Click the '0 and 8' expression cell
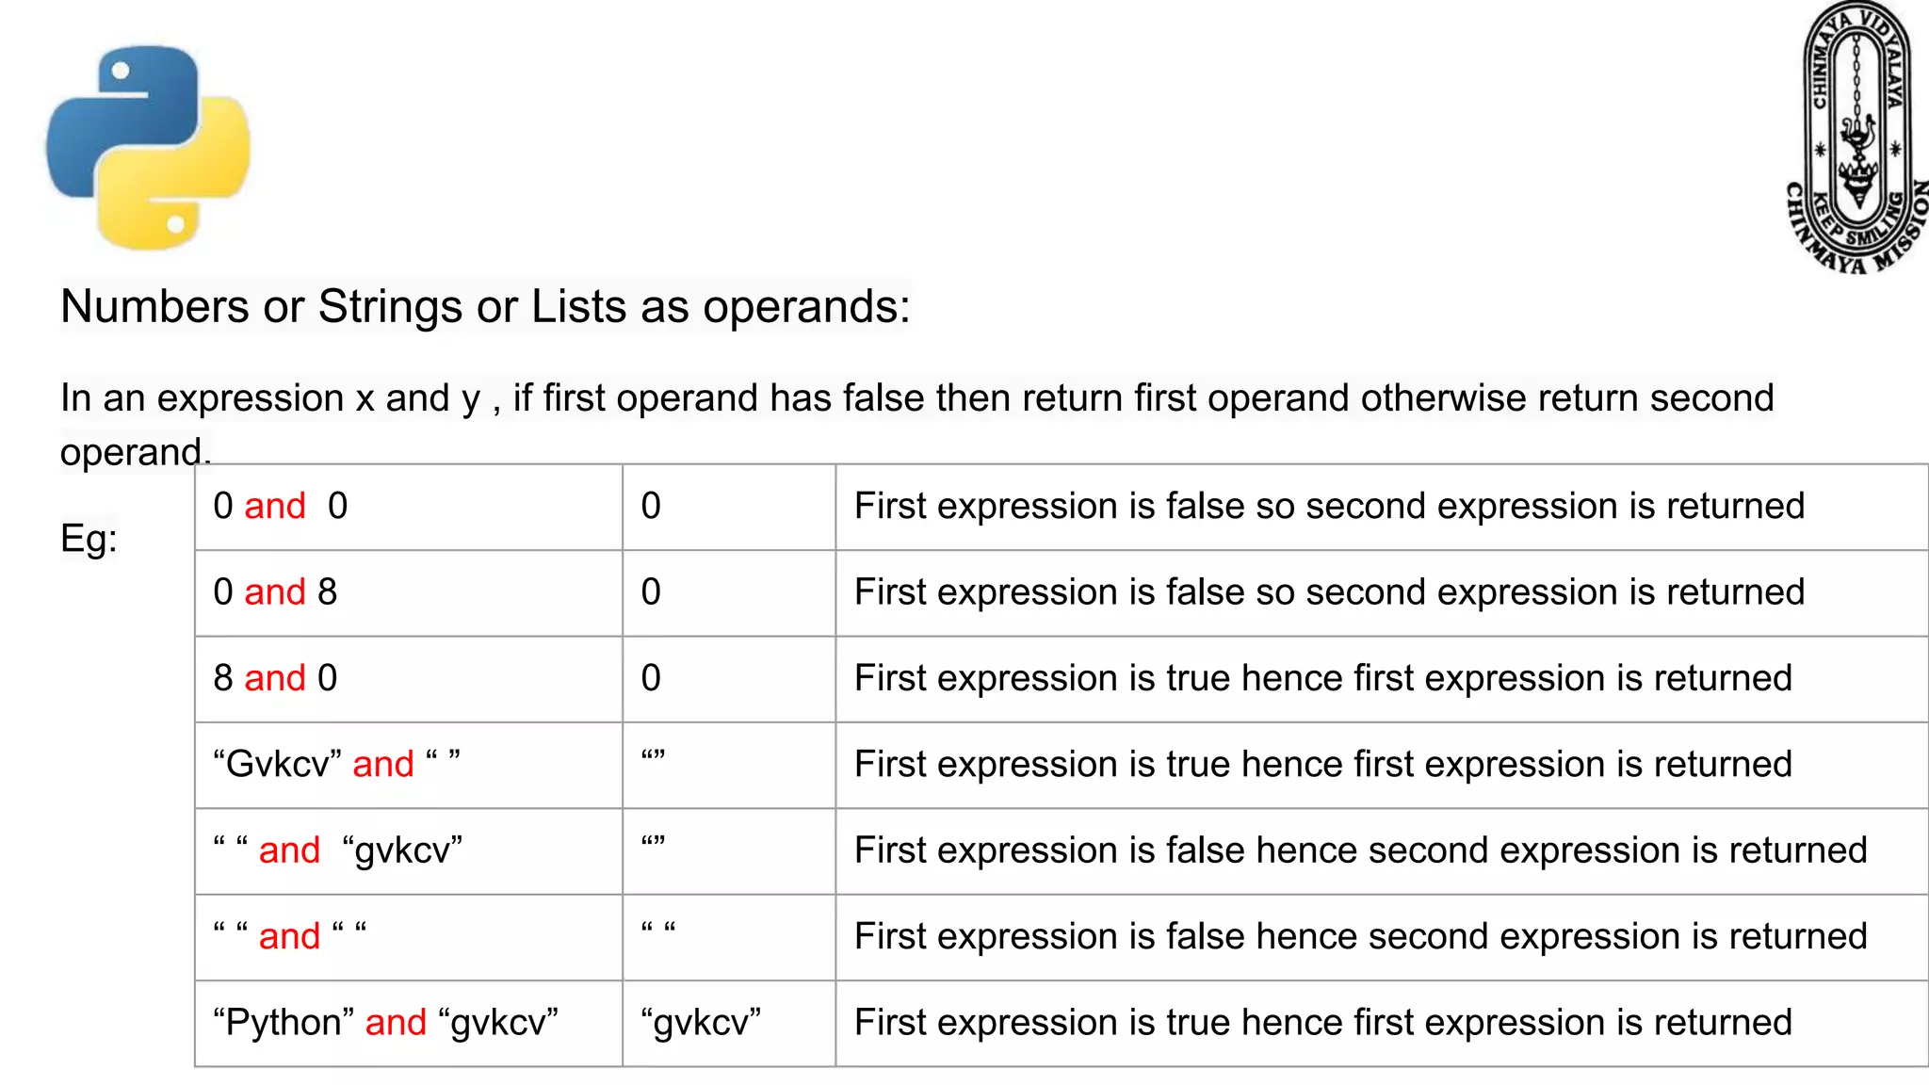The height and width of the screenshot is (1085, 1929). pyautogui.click(x=409, y=592)
